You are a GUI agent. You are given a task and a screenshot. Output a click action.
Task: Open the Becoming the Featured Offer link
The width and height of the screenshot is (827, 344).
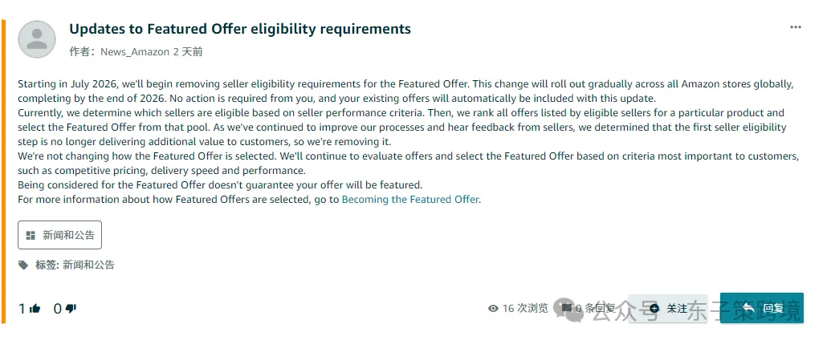pyautogui.click(x=410, y=200)
